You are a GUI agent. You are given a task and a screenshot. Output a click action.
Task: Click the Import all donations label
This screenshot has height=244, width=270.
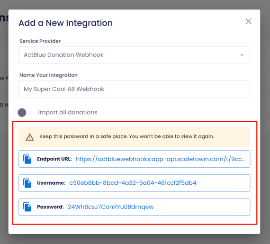tap(68, 112)
